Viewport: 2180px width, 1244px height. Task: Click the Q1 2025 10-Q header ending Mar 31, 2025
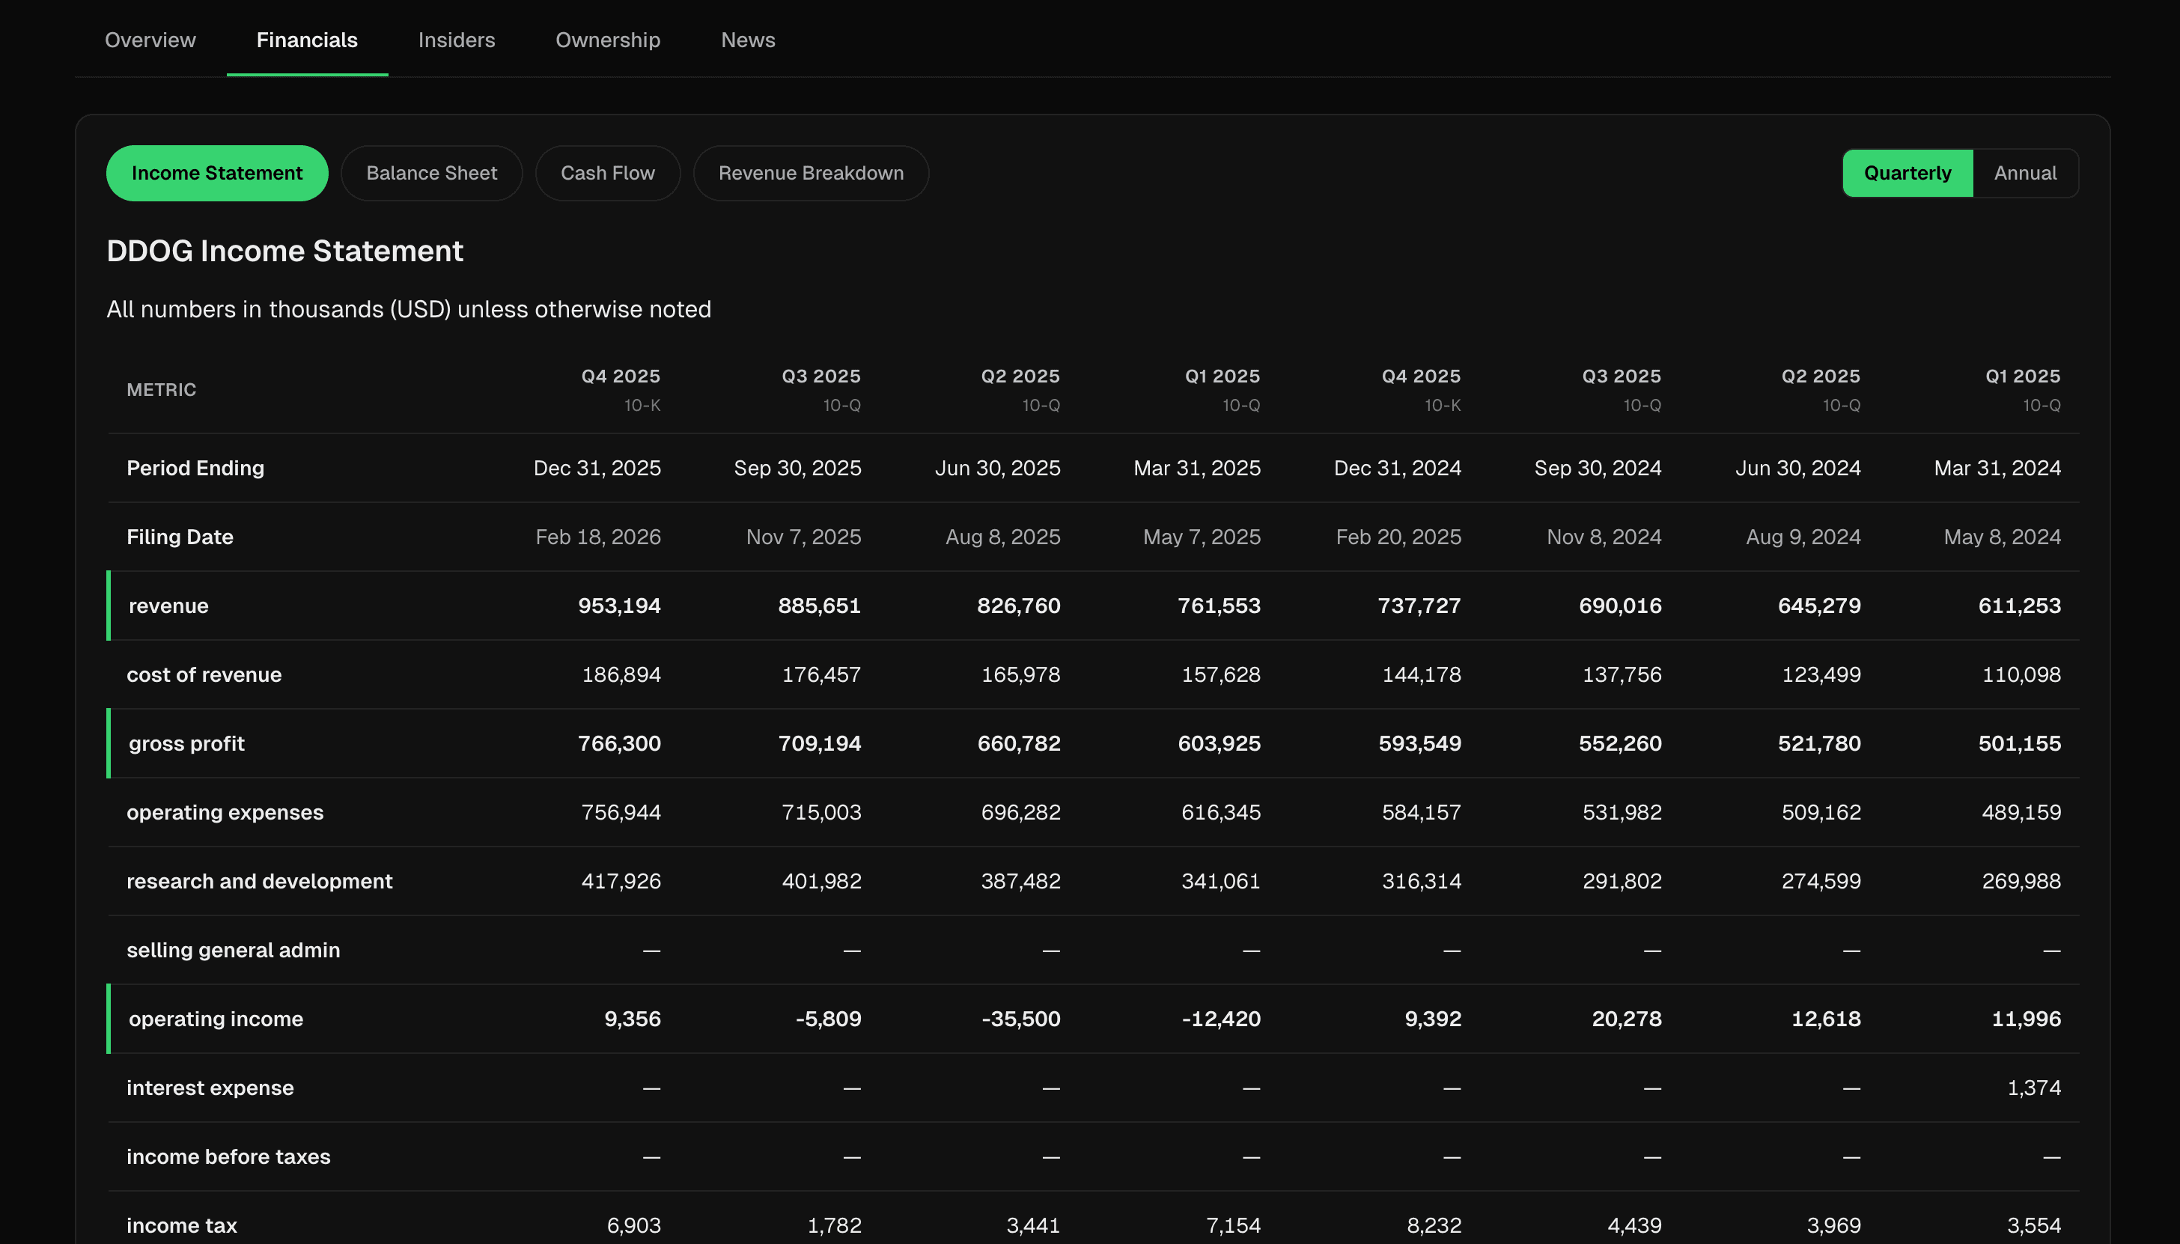(1222, 390)
